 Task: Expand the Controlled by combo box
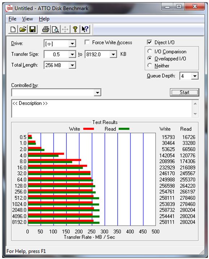point(97,93)
